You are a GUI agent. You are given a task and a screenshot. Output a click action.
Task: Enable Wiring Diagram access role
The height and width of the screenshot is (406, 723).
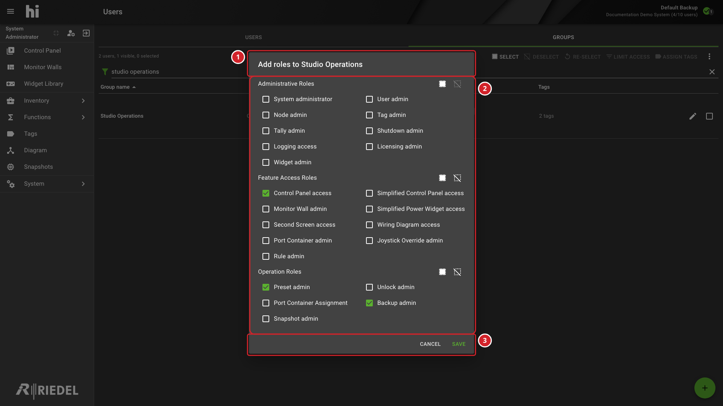(369, 225)
